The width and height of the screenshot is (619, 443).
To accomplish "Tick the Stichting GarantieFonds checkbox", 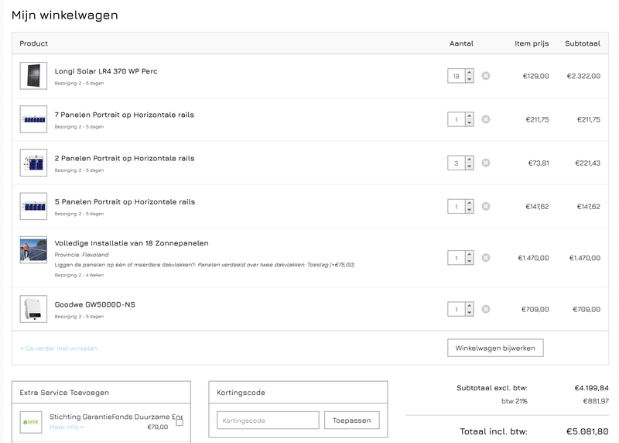I will (180, 422).
